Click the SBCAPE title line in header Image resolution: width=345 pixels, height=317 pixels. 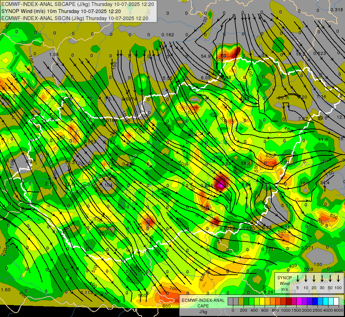[78, 4]
